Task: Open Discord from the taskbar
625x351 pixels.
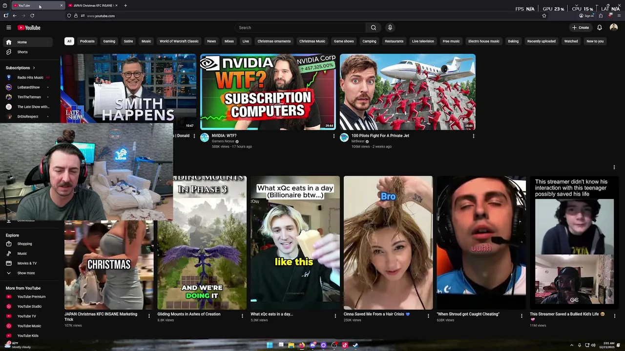Action: 312,345
